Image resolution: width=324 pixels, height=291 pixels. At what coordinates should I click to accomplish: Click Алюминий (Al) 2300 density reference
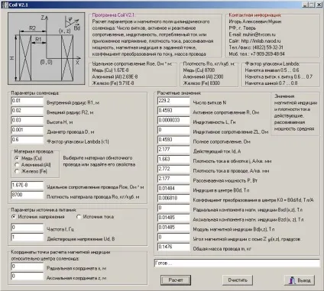(203, 76)
